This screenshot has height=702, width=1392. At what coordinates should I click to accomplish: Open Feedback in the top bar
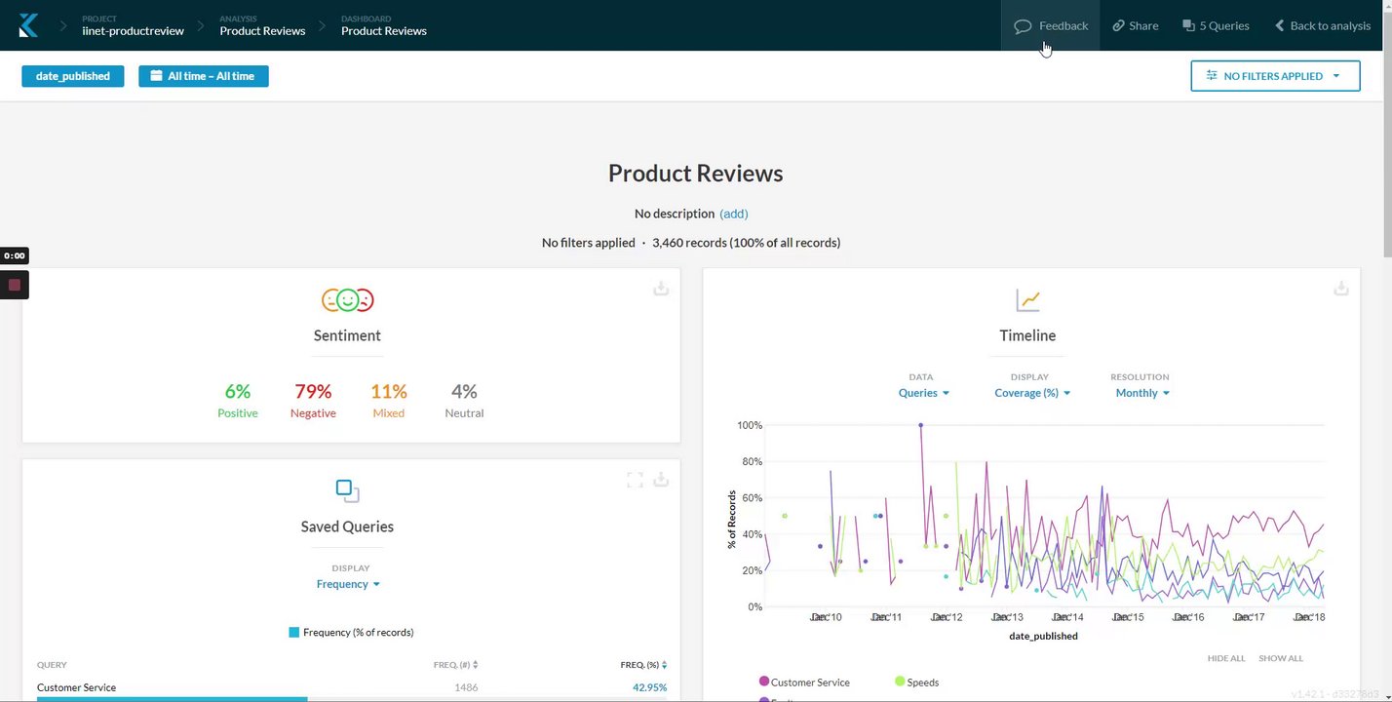tap(1051, 25)
